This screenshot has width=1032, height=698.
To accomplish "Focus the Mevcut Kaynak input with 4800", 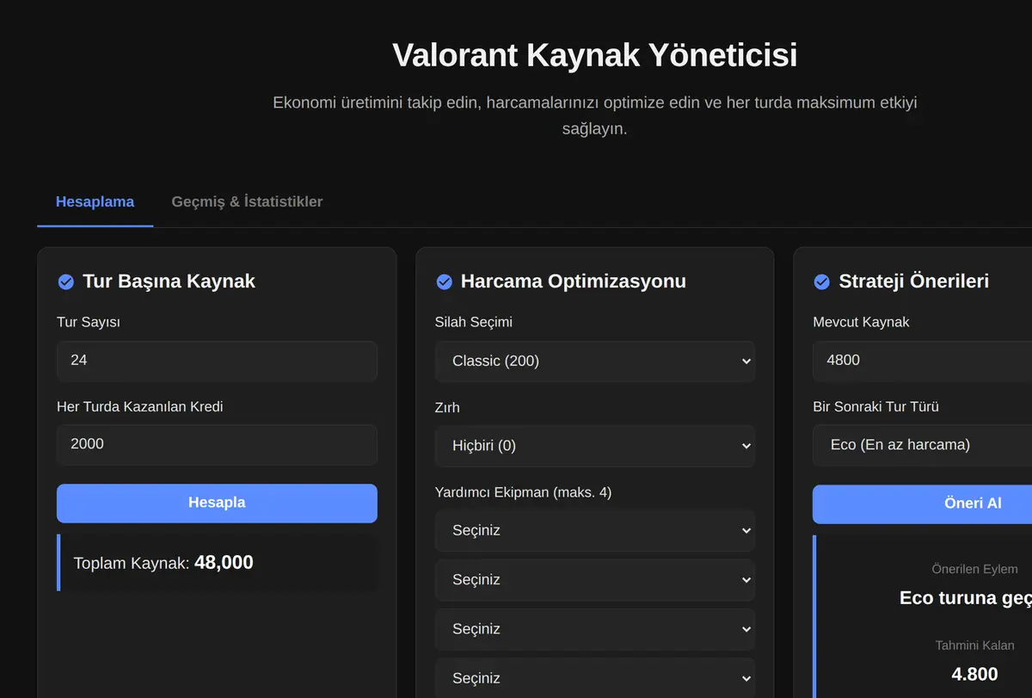I will click(922, 361).
